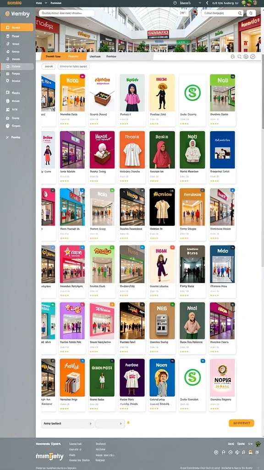Click the first round social icon in the footer
Viewport: 264px width, 470px height.
[216, 452]
